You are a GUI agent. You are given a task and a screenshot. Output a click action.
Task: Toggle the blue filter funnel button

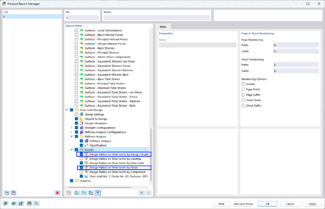(98, 193)
